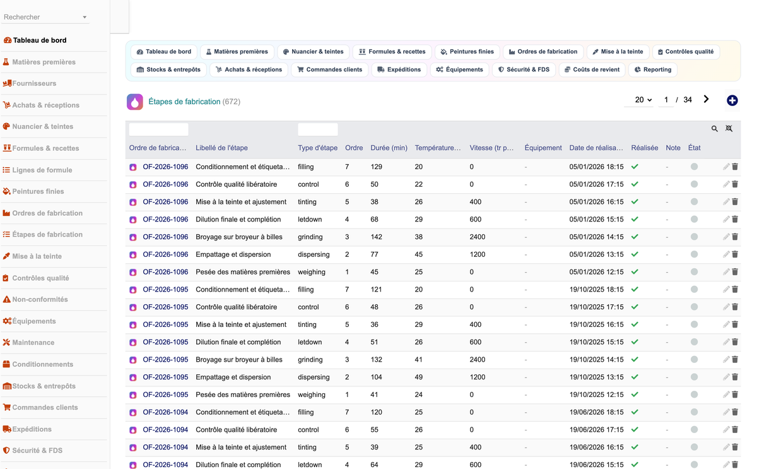Click the État grey dot of OF-2026-1096 grinding row
The height and width of the screenshot is (469, 757).
point(694,237)
